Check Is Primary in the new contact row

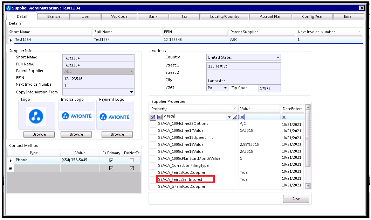coord(111,168)
